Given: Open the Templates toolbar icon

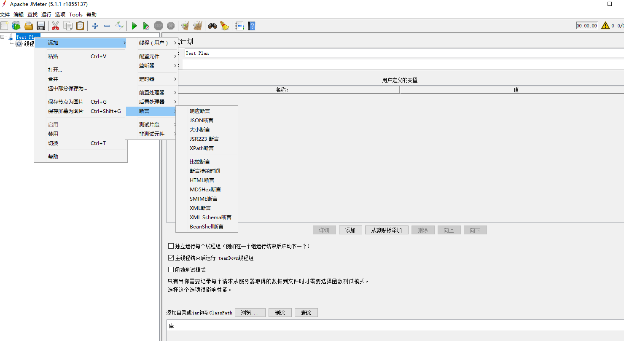Looking at the screenshot, I should click(x=16, y=26).
